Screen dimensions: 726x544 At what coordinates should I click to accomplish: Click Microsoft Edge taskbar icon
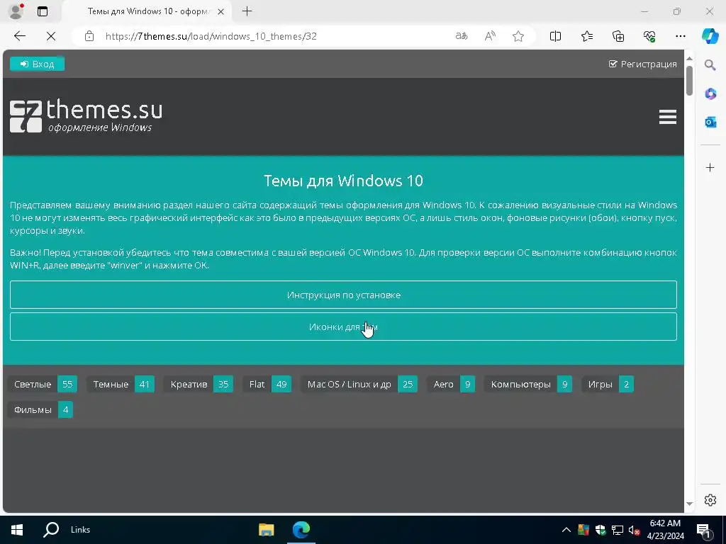(x=301, y=530)
